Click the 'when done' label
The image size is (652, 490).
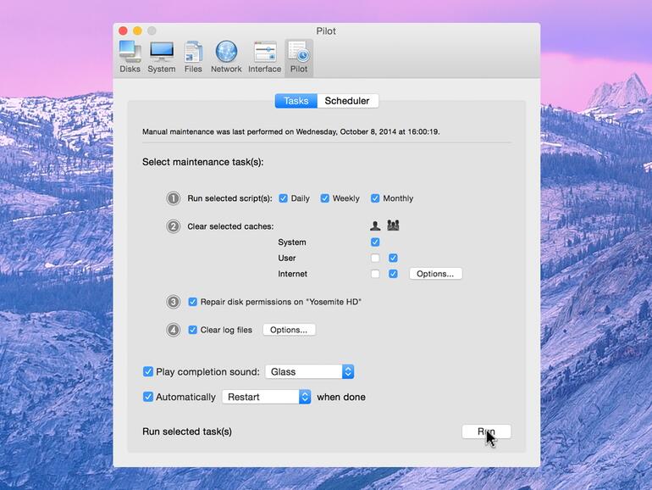(341, 397)
